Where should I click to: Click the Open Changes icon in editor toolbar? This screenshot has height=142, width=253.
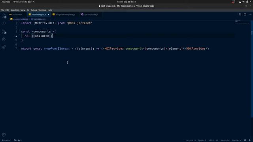240,15
